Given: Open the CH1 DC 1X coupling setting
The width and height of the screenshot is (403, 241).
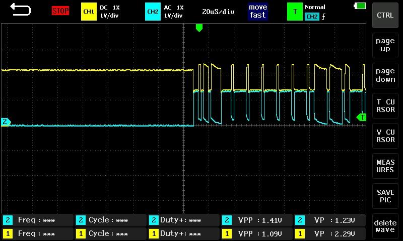Looking at the screenshot, I should [110, 8].
